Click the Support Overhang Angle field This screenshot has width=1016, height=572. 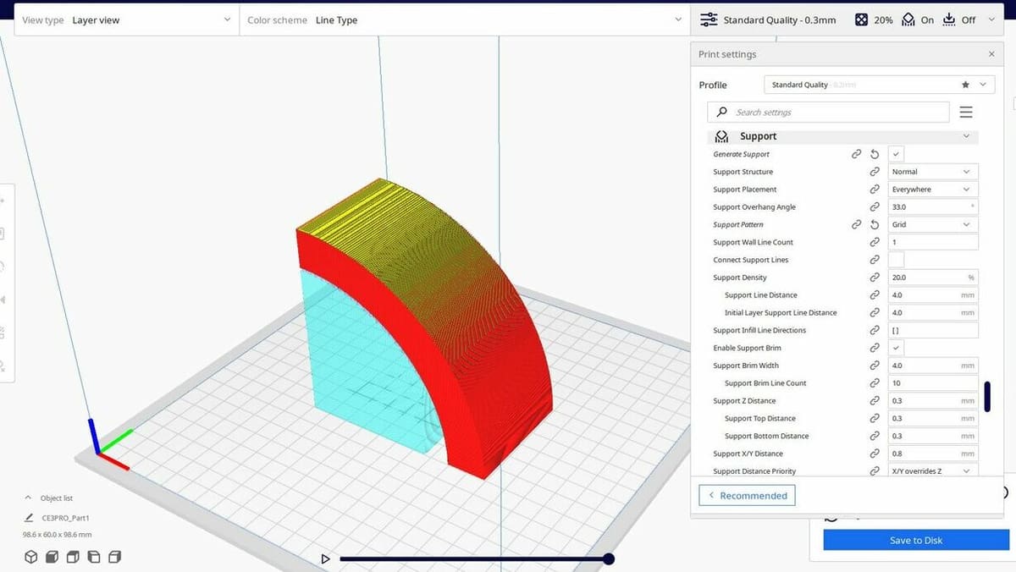click(933, 206)
